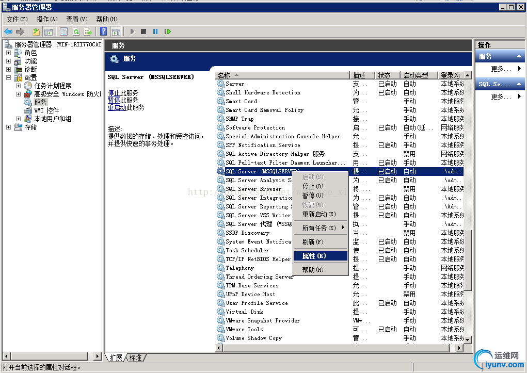This screenshot has width=527, height=373.
Task: Open the Help question mark toolbar icon
Action: (104, 31)
